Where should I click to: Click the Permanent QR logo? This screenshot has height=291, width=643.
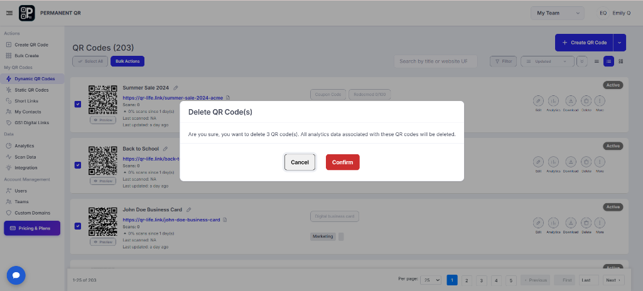click(x=26, y=13)
